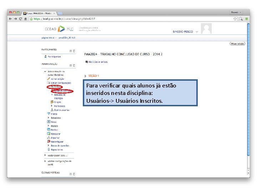Click the Ativar edição button
Image resolution: width=257 pixels, height=192 pixels.
(237, 44)
